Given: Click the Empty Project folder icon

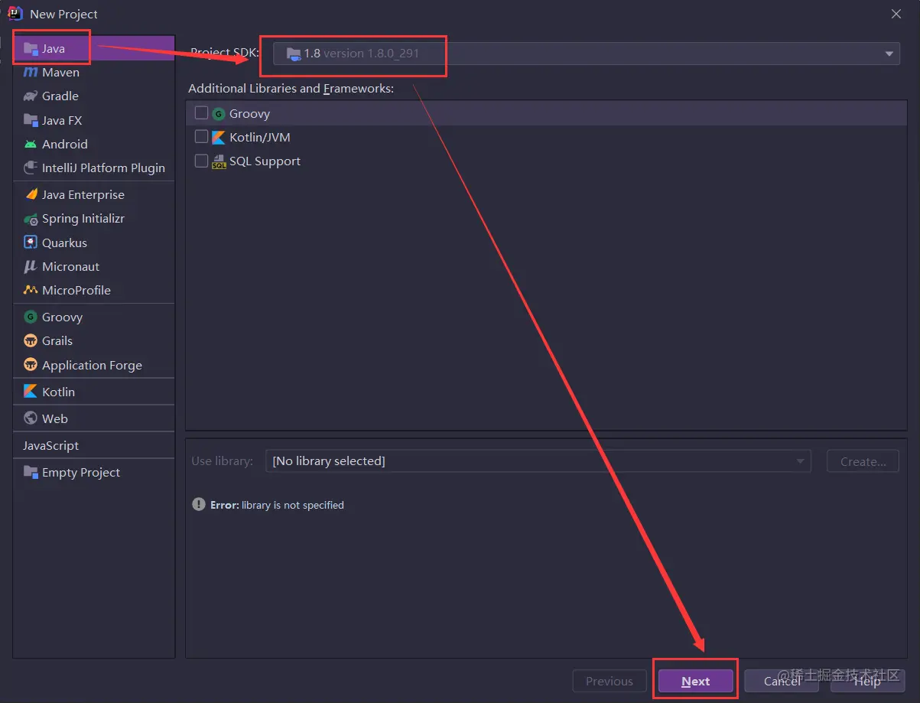Looking at the screenshot, I should (x=31, y=472).
